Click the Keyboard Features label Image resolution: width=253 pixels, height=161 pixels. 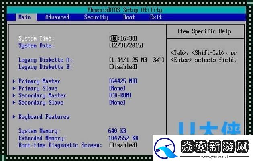tap(44, 117)
